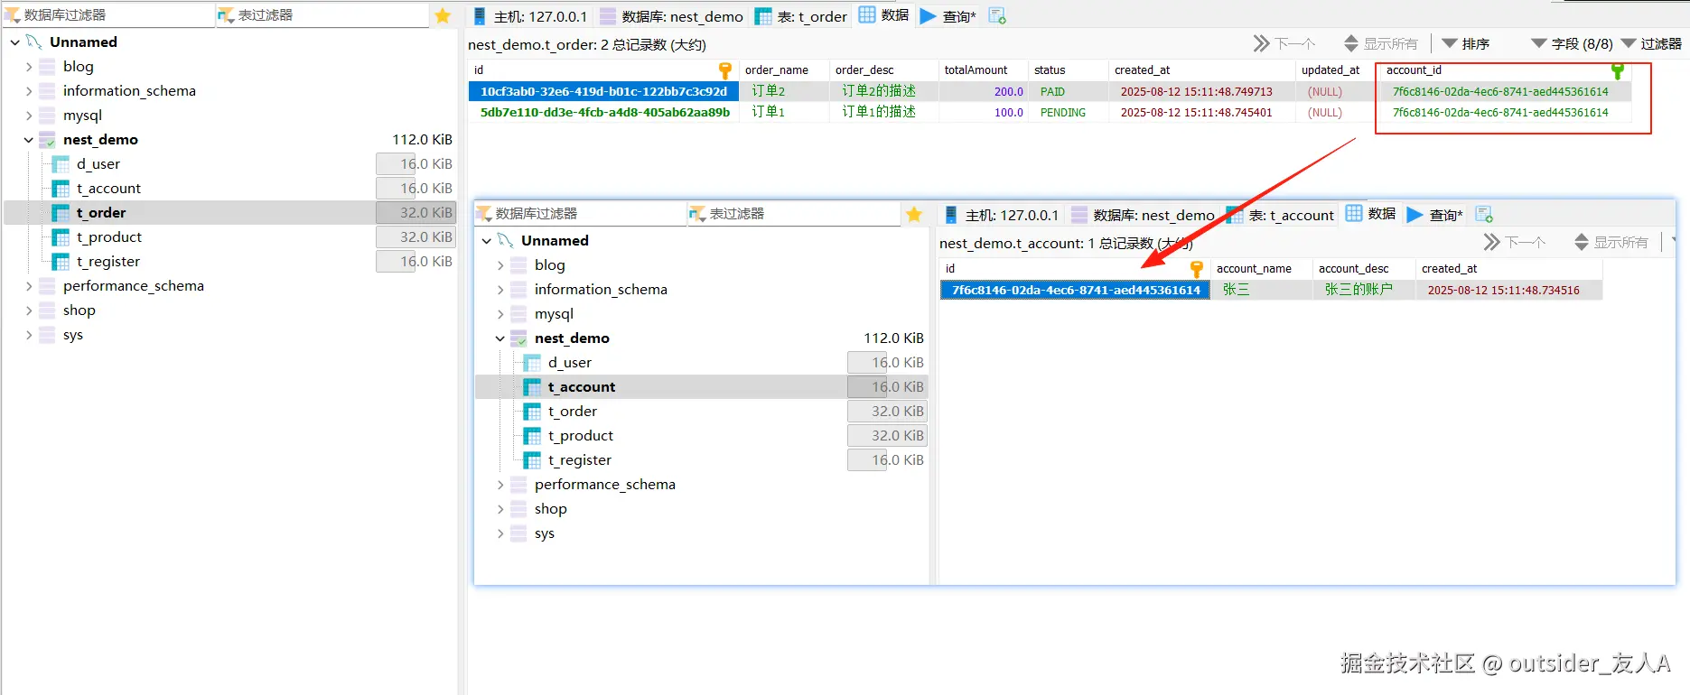Click the star favorites icon in inner window

point(914,214)
